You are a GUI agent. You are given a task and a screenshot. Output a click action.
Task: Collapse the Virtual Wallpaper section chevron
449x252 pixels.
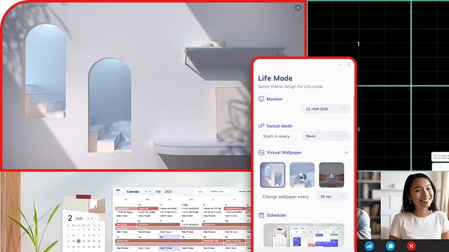point(346,152)
